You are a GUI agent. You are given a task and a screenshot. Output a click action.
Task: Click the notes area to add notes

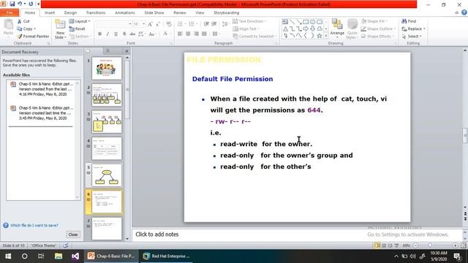point(297,235)
